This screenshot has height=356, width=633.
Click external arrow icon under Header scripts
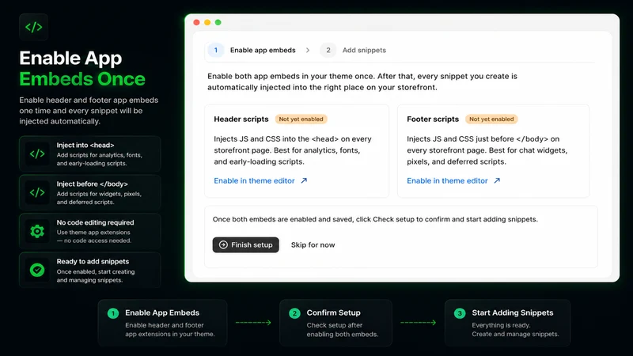[x=304, y=181]
